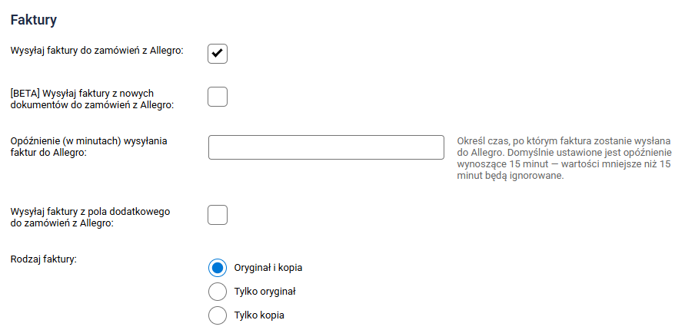
Task: Pick the Tylko kopia radio button
Action: click(218, 315)
